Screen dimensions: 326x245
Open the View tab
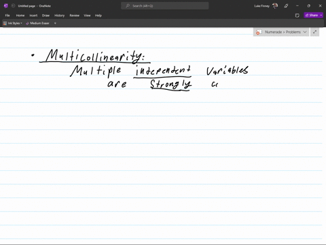[x=87, y=16]
